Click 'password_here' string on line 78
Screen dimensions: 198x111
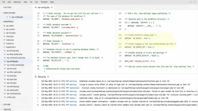pos(72,36)
